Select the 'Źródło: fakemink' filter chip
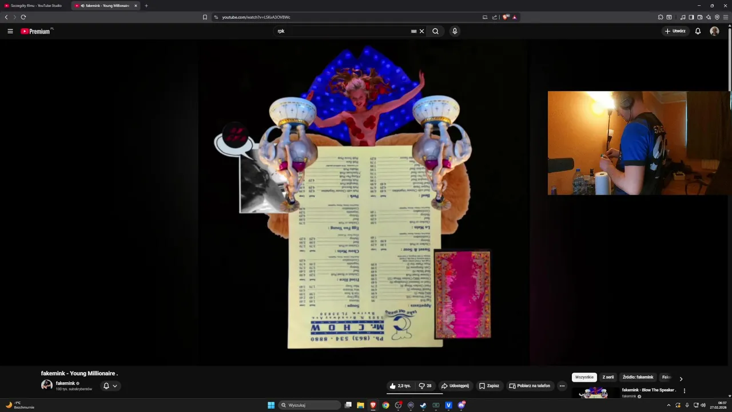Viewport: 732px width, 412px height. tap(638, 378)
